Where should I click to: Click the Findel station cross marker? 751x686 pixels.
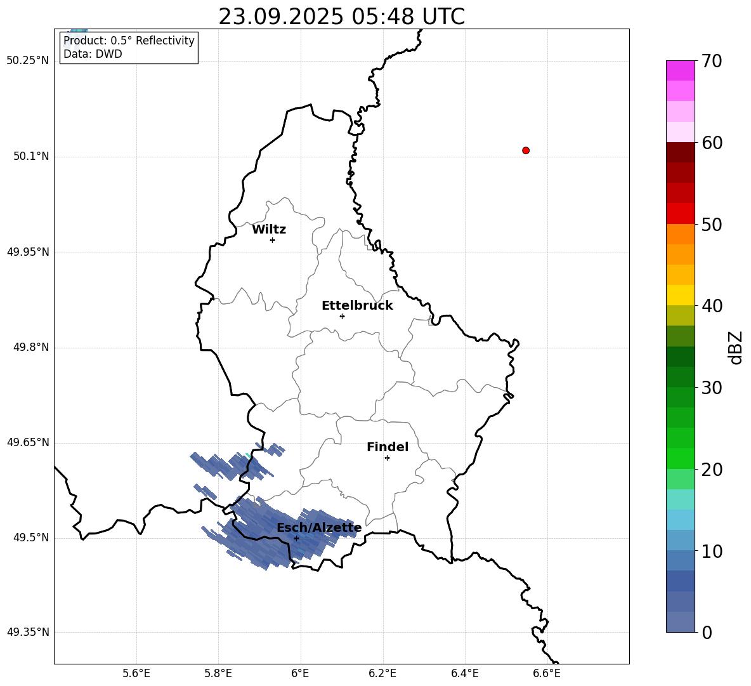(x=387, y=458)
